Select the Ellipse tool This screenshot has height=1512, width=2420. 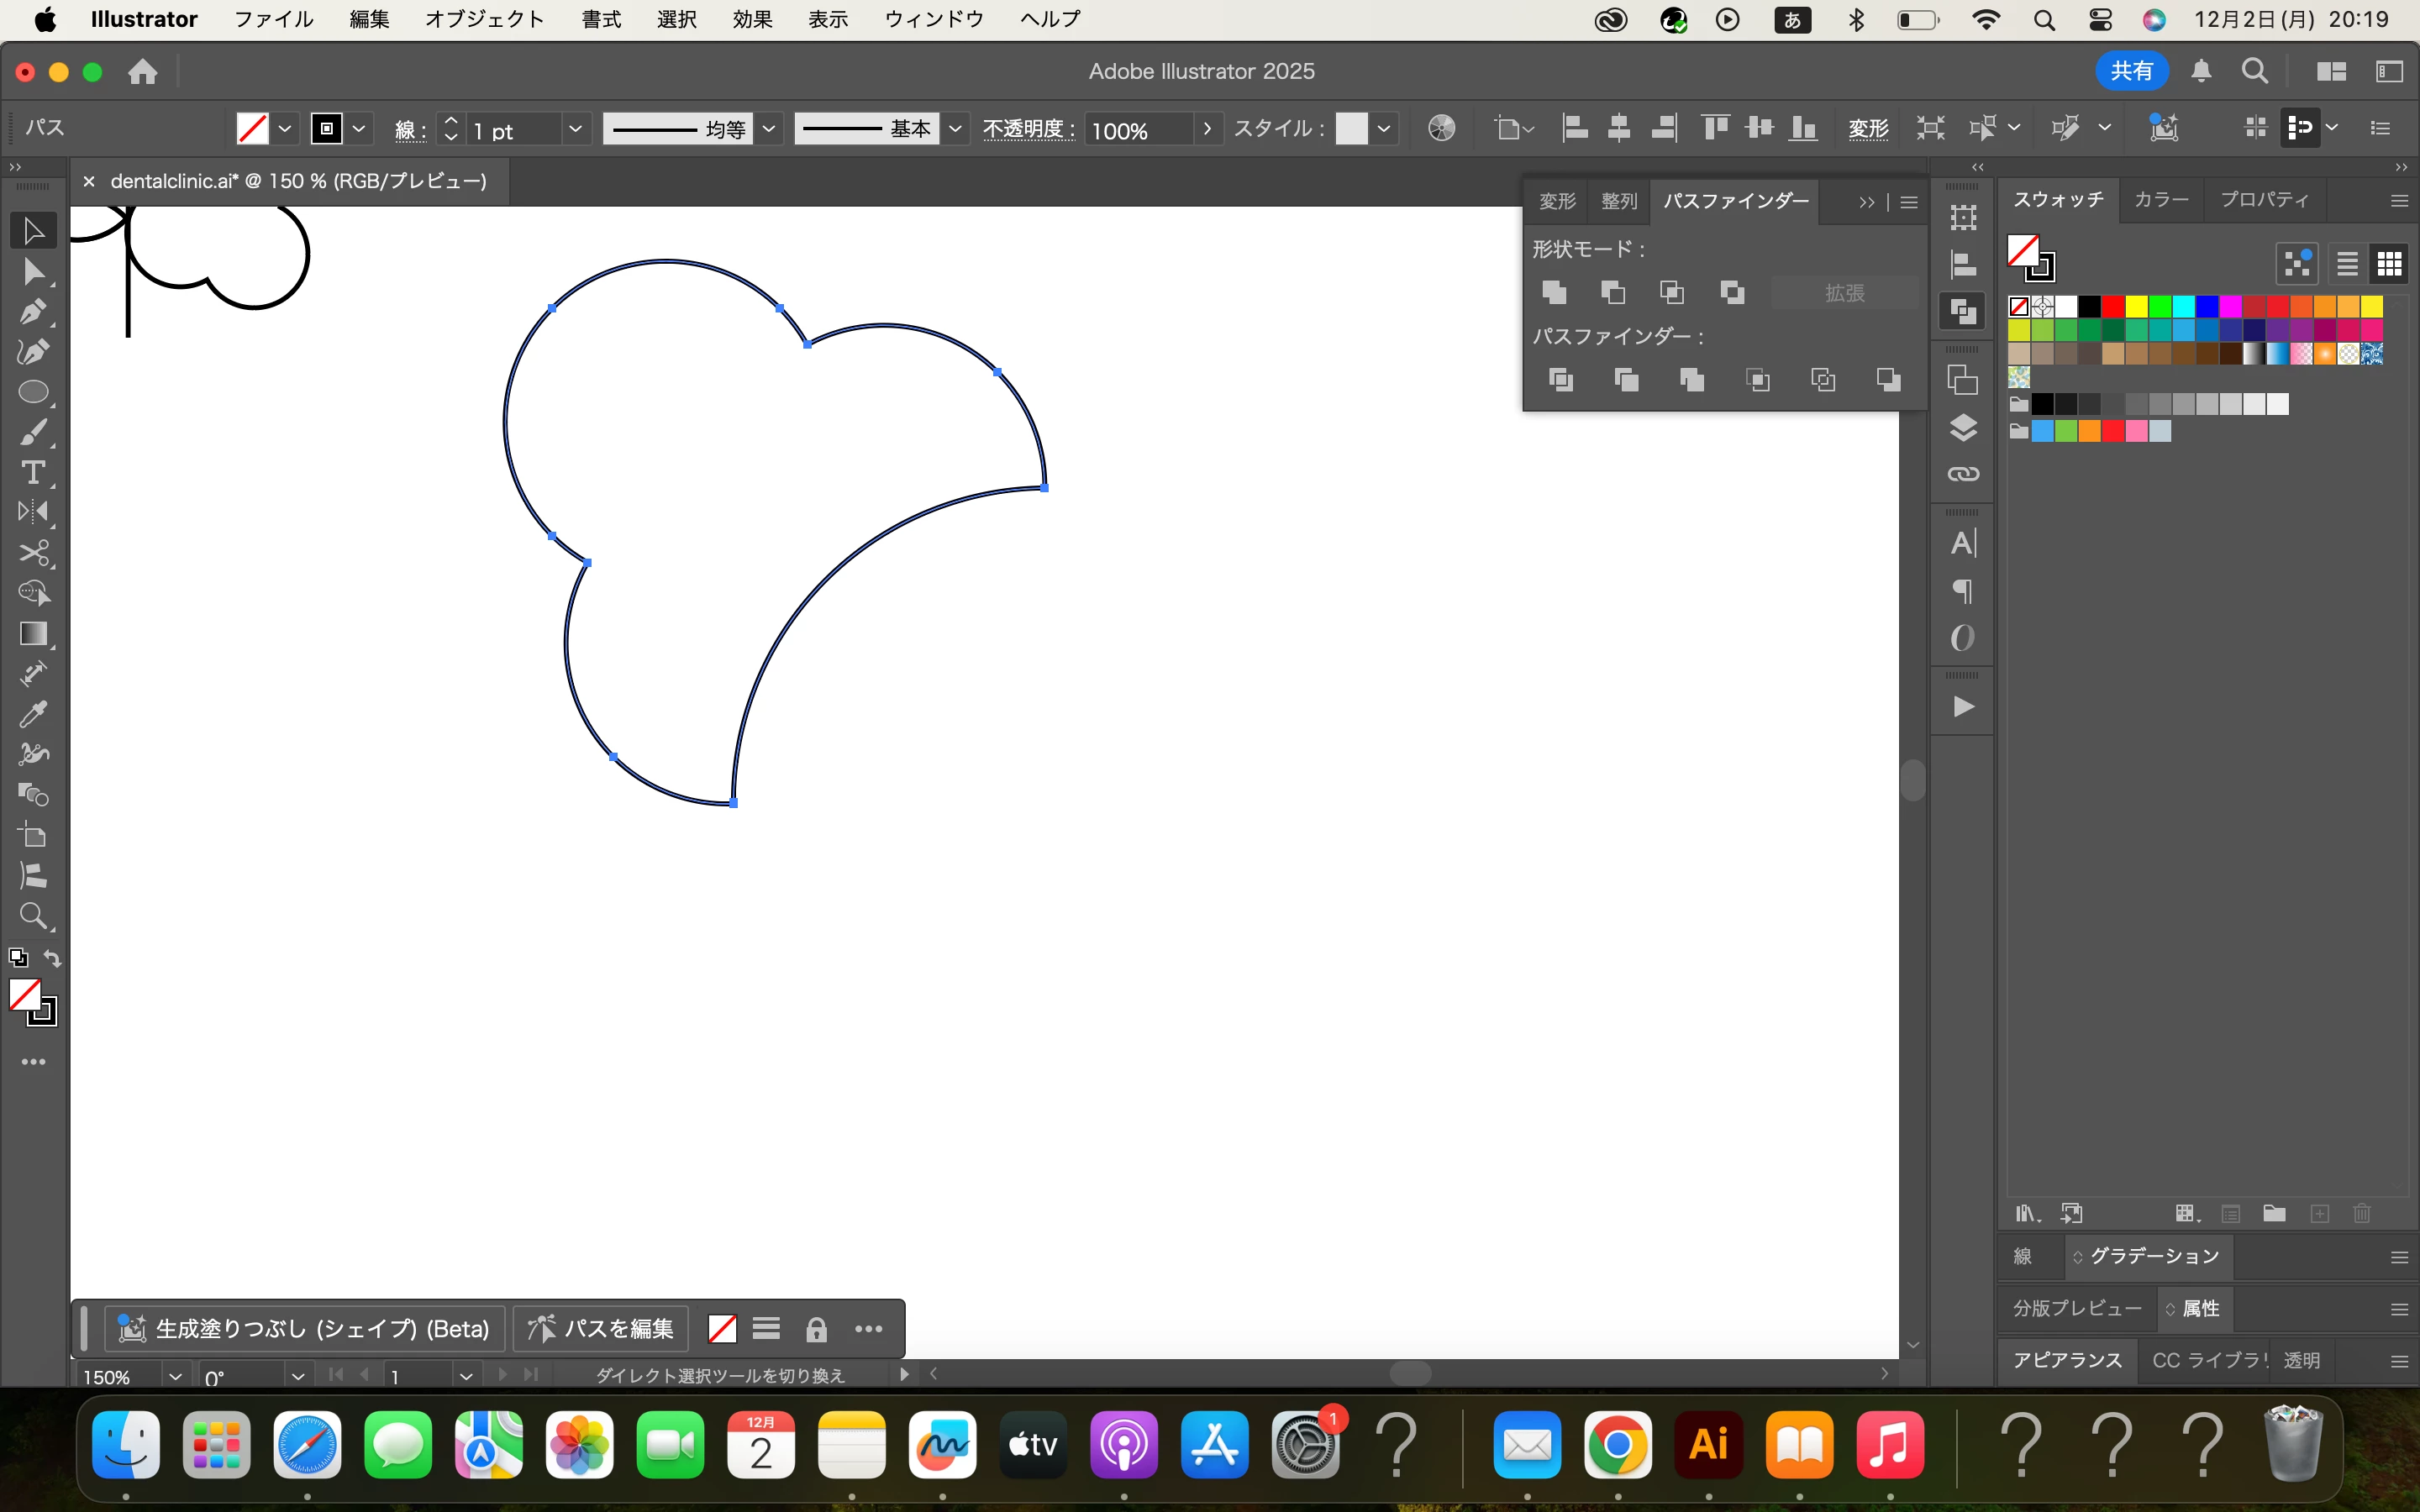(x=33, y=392)
